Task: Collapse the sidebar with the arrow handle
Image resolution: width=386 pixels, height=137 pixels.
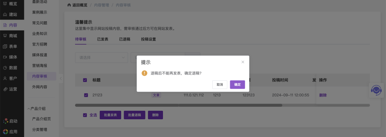Action: coord(61,78)
